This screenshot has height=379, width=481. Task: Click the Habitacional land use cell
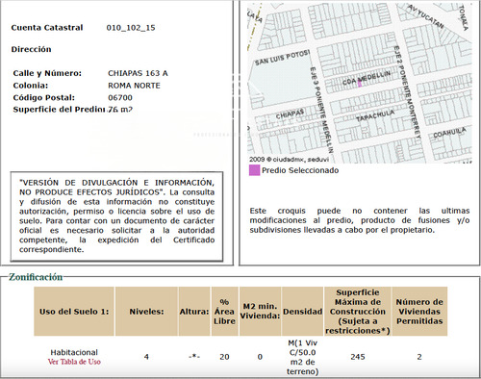click(x=74, y=352)
